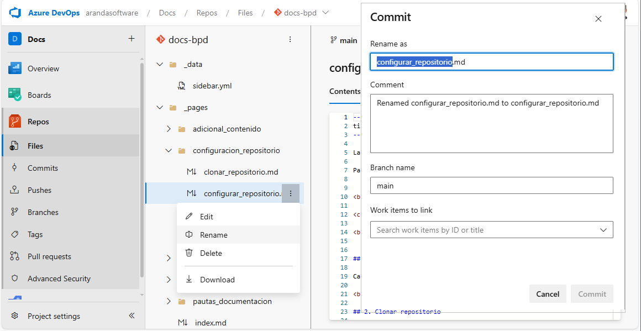Open the Overview section icon
Screen dimensions: 641x331
click(x=15, y=69)
